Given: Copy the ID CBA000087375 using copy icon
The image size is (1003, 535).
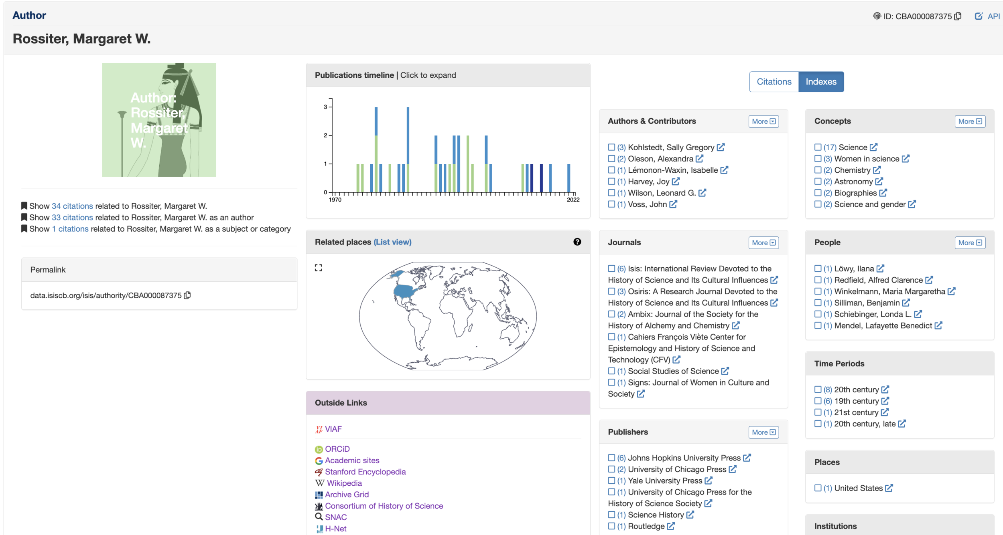Looking at the screenshot, I should pyautogui.click(x=958, y=16).
